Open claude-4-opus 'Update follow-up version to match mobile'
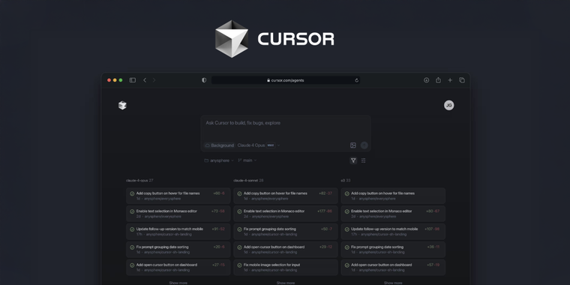 178,232
